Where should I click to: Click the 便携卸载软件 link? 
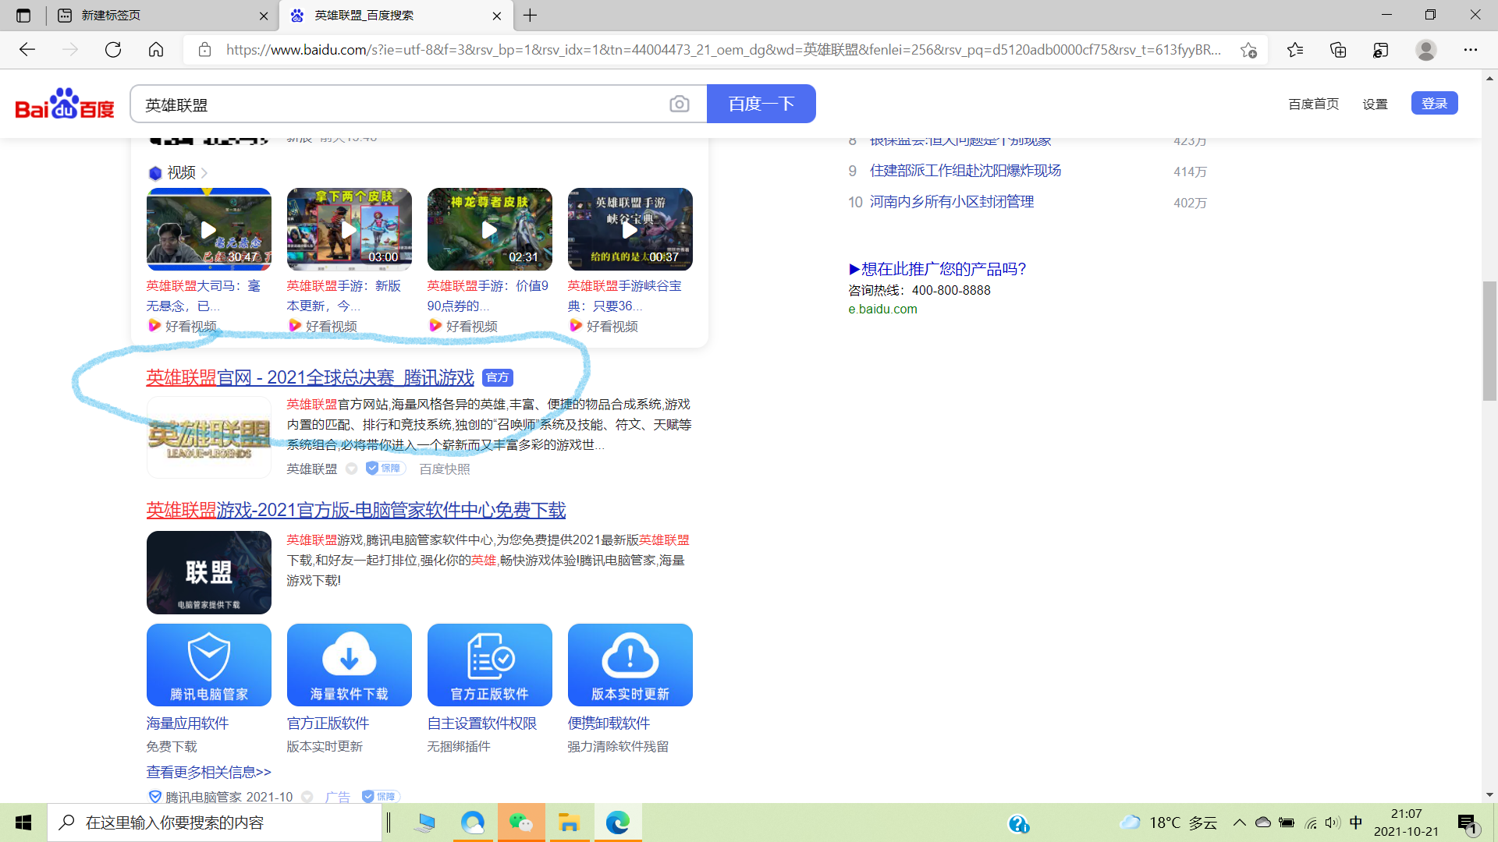(x=609, y=723)
